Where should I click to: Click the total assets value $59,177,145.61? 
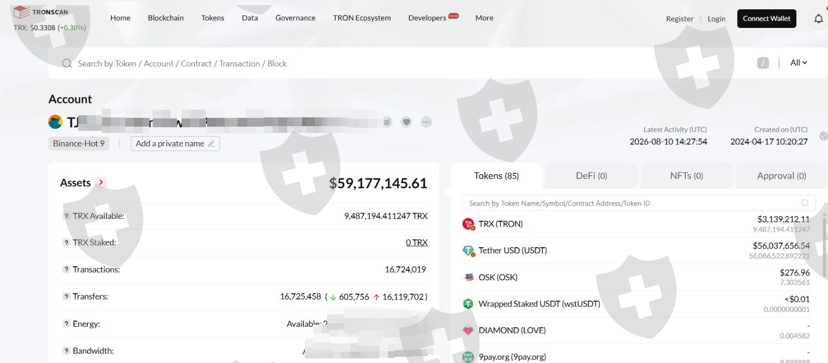[378, 183]
